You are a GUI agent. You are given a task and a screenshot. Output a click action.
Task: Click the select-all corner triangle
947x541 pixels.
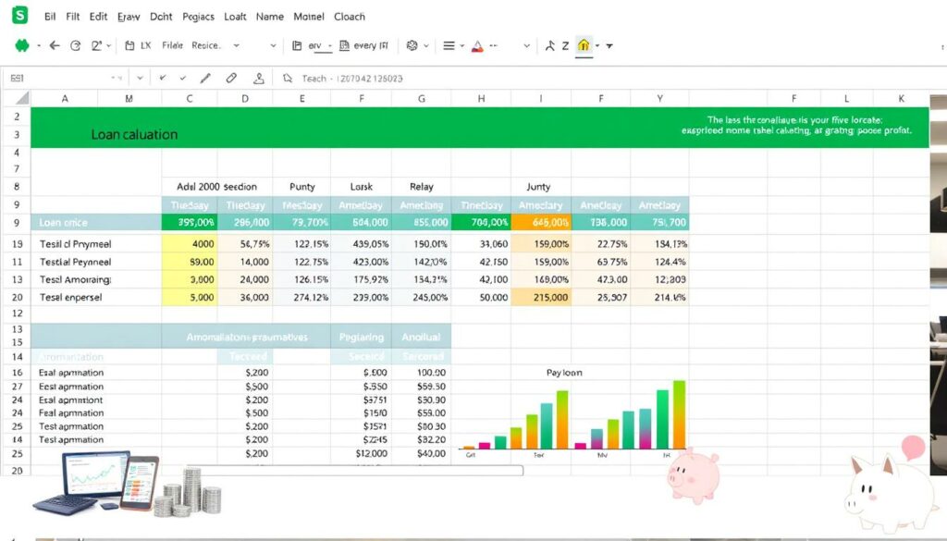tap(22, 98)
